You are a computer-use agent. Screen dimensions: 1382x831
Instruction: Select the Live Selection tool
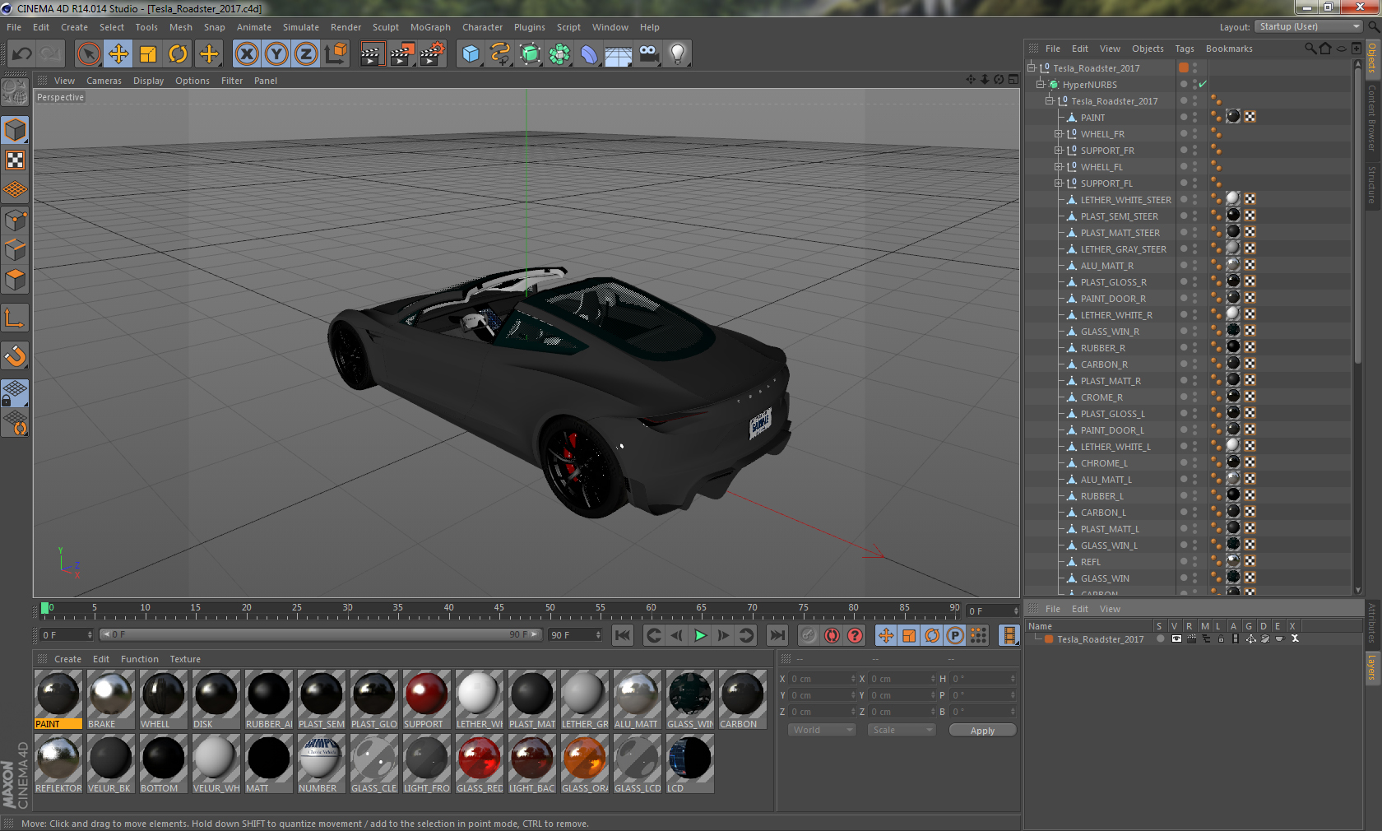(88, 54)
